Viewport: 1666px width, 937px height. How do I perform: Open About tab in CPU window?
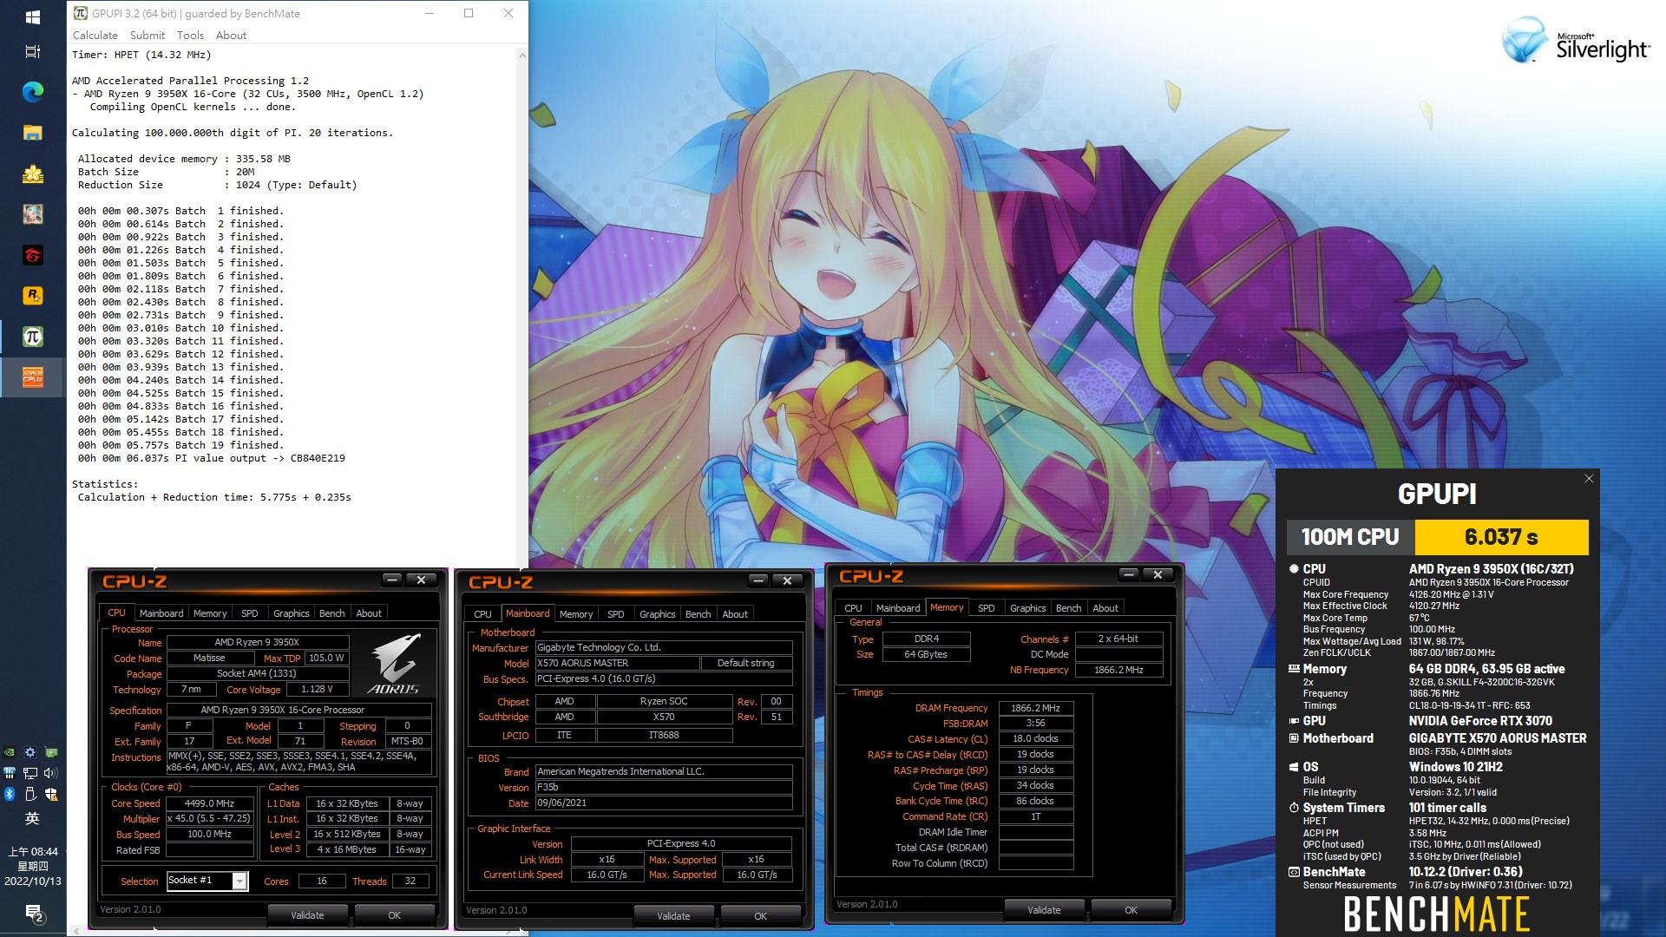click(369, 613)
